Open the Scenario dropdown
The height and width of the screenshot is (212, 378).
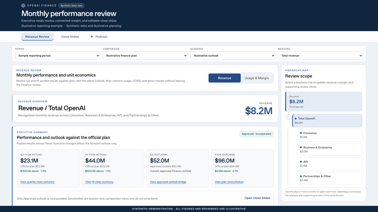pos(233,56)
